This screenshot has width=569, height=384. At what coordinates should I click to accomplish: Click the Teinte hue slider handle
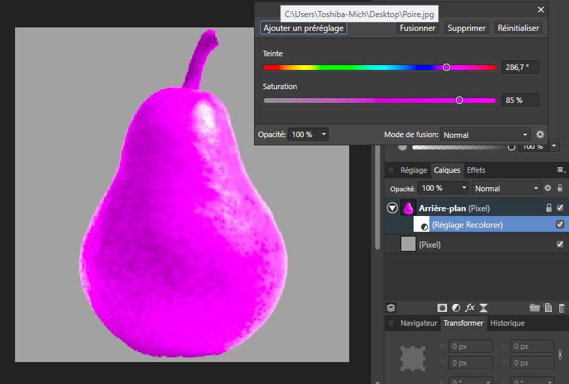pos(446,67)
